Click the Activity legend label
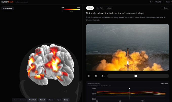The image size is (172, 102). click(x=71, y=12)
